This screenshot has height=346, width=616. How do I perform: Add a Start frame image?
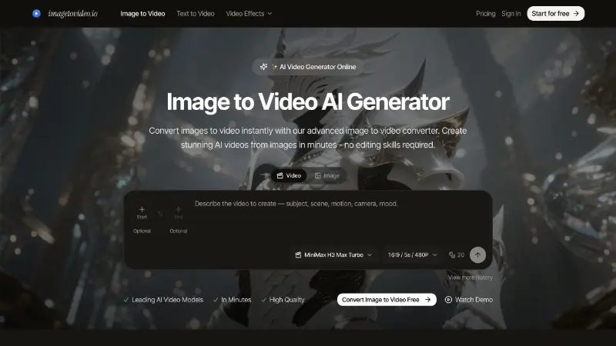coord(142,213)
